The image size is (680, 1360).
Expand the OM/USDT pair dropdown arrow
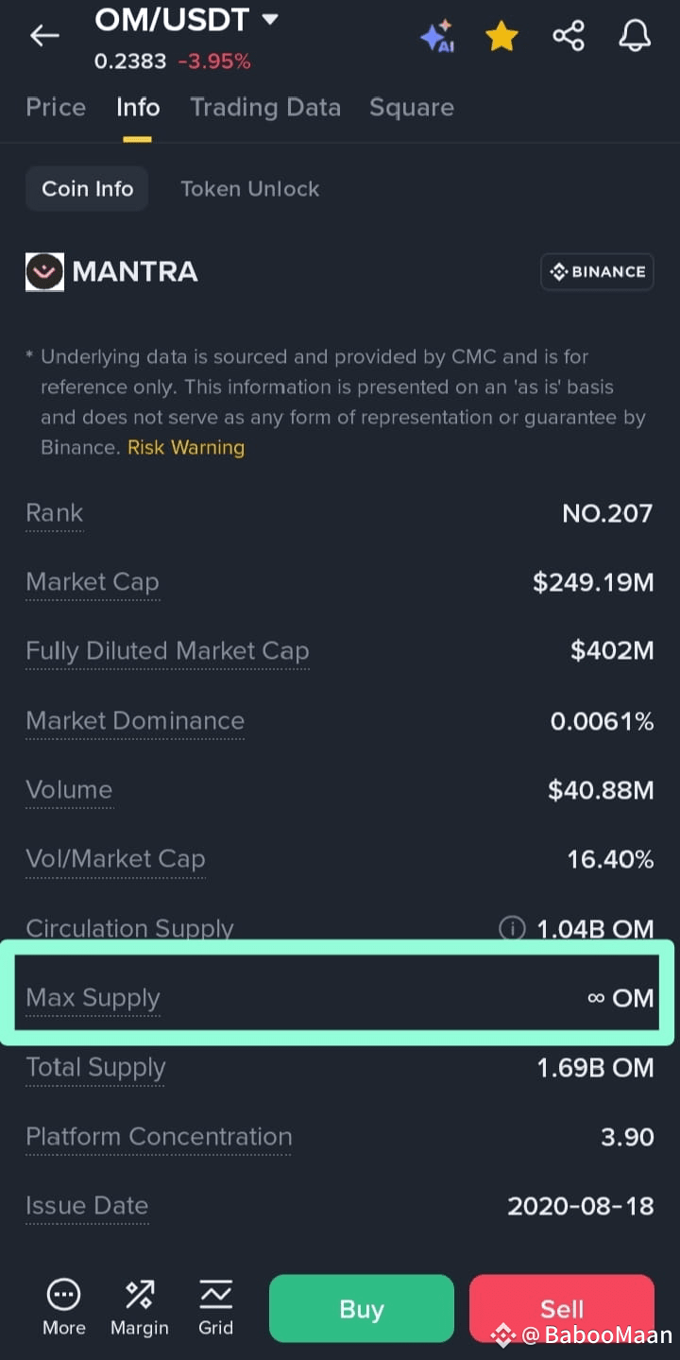pos(269,19)
